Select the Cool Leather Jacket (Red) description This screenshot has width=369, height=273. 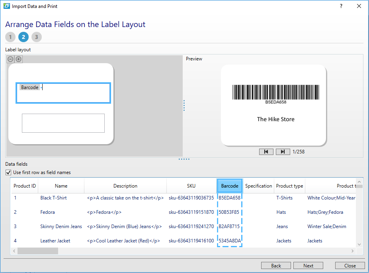(x=123, y=241)
